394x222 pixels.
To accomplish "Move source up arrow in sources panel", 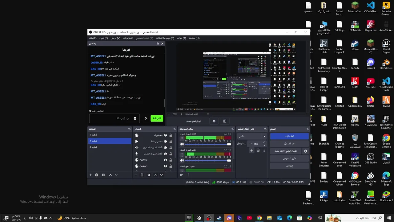I will click(155, 175).
